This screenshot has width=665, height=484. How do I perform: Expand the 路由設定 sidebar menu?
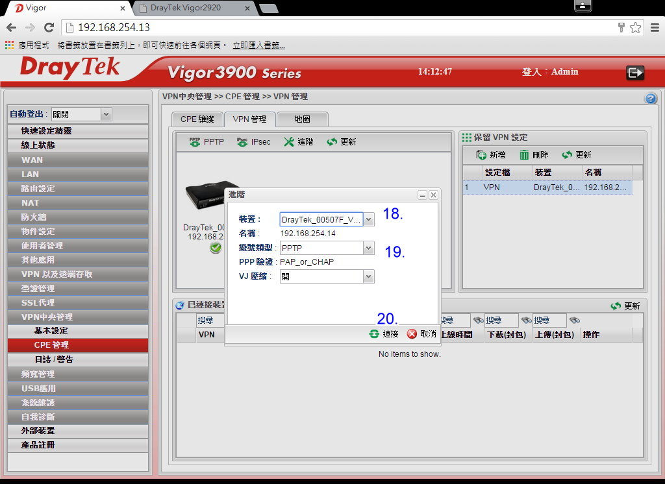[78, 189]
